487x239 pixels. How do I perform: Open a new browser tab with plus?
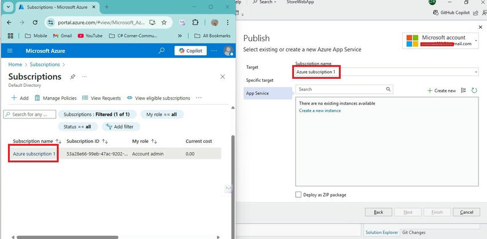click(x=107, y=7)
